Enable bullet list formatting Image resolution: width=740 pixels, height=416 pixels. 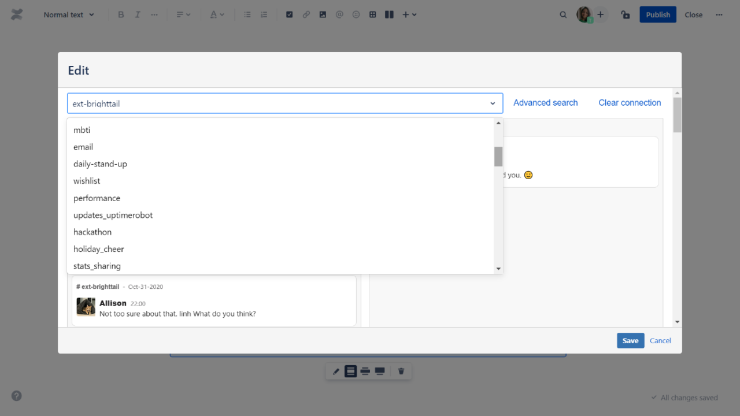pos(247,14)
